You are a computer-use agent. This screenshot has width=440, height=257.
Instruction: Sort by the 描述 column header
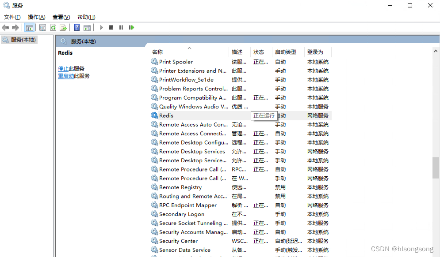click(x=237, y=52)
